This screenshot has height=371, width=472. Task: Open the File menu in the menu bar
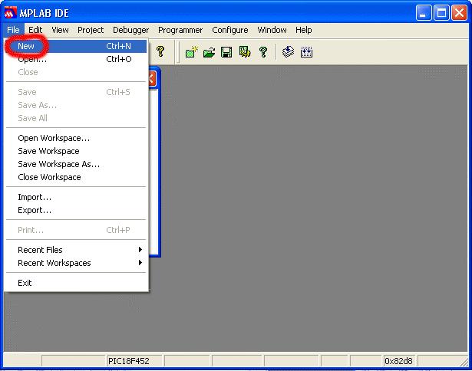[x=13, y=30]
